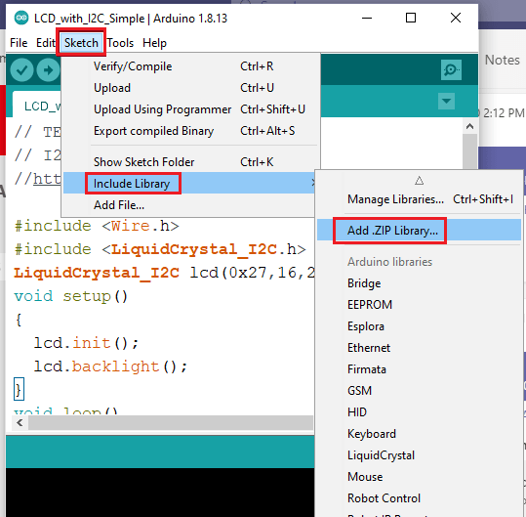Click the Verify checkmark toolbar icon
526x517 pixels.
coord(21,70)
